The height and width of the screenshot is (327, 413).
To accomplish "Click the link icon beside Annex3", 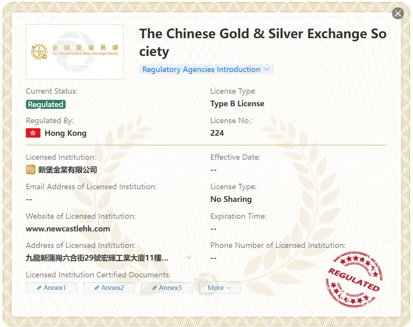I will click(x=154, y=288).
